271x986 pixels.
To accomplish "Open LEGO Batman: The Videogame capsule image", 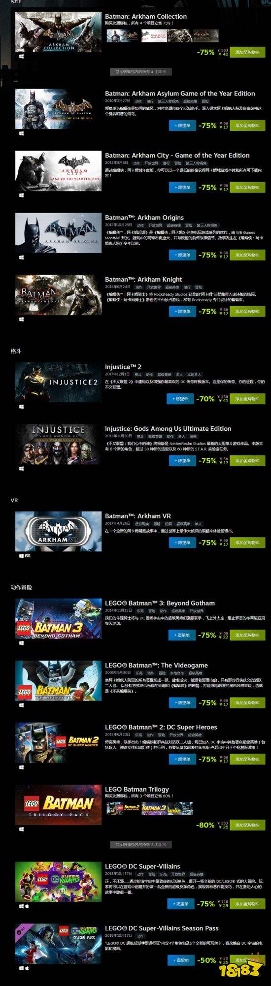I will pos(58,680).
